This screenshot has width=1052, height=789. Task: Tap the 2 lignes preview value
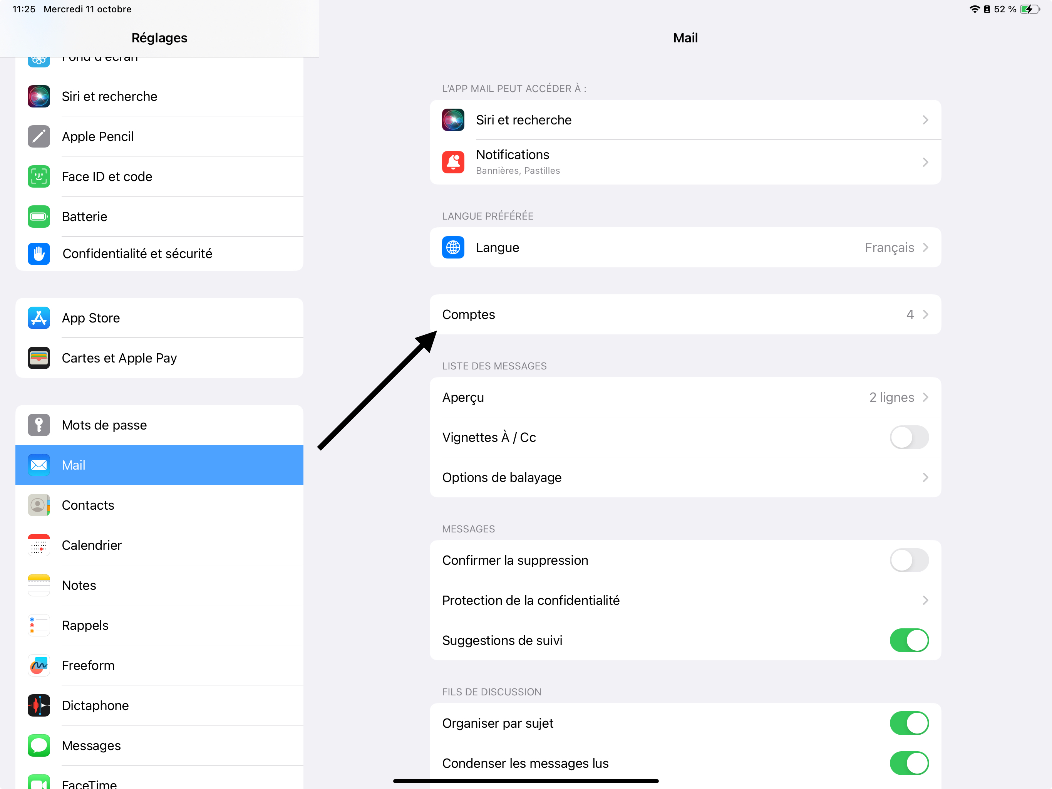[892, 397]
